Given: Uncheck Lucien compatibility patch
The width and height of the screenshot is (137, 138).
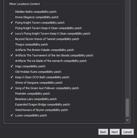Looking at the screenshot, I should pos(12,115).
